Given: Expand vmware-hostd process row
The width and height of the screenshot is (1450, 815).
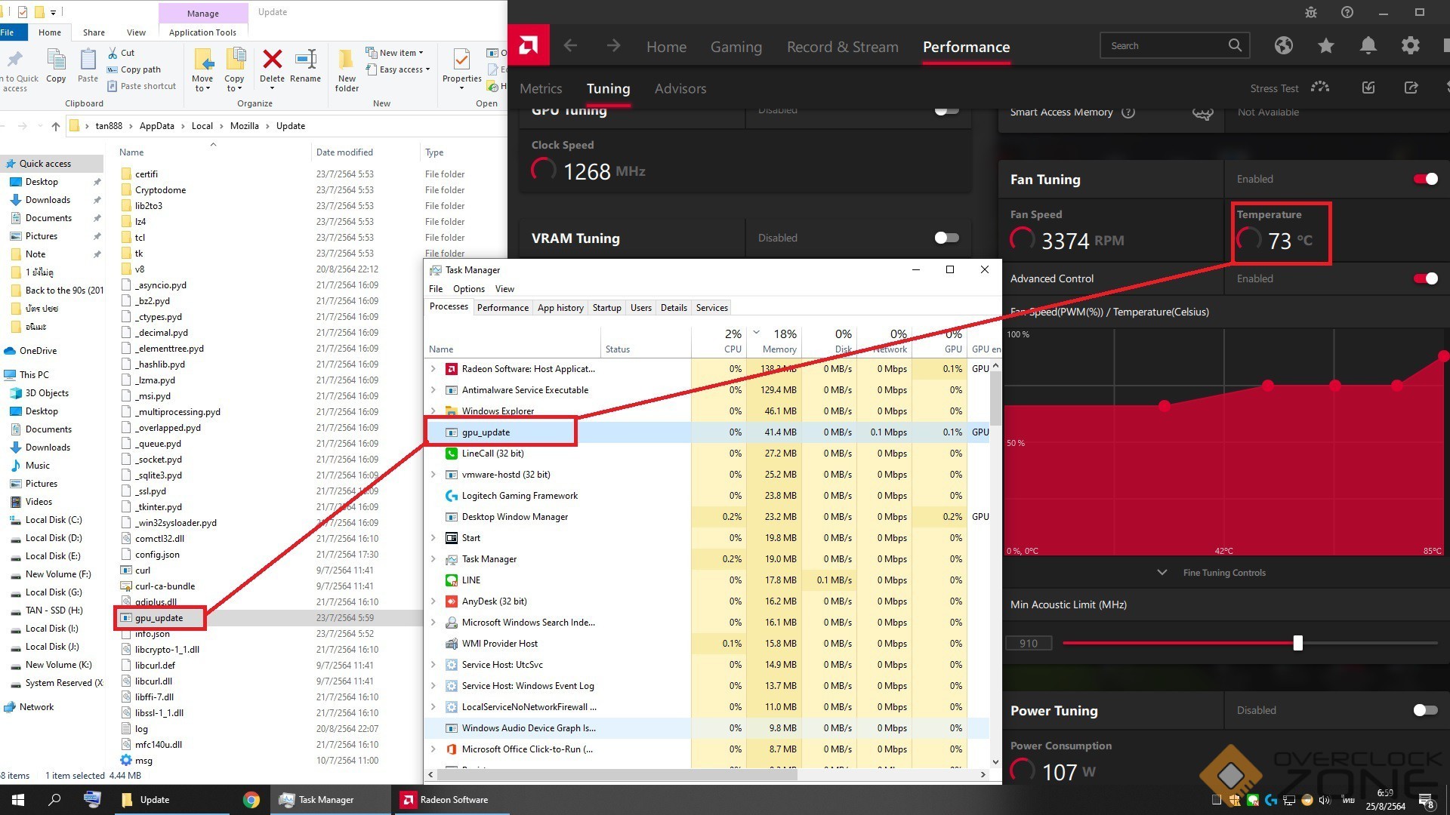Looking at the screenshot, I should point(433,475).
